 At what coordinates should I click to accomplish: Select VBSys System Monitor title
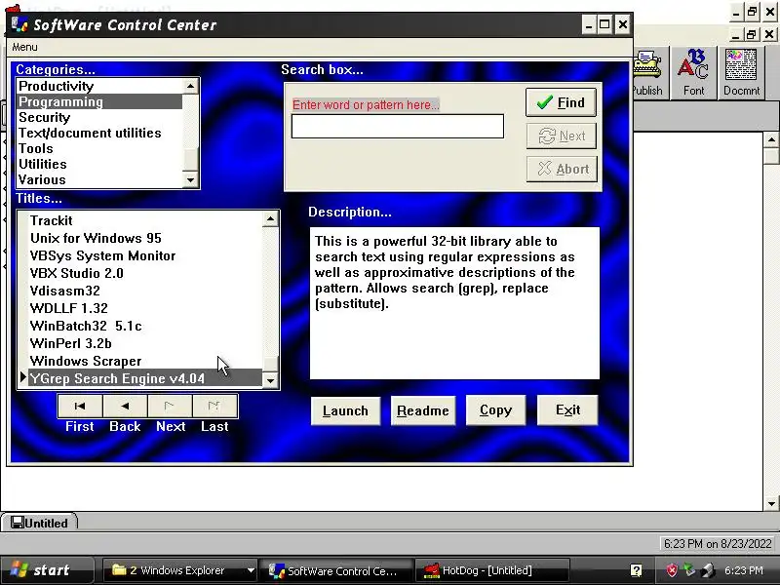coord(144,255)
